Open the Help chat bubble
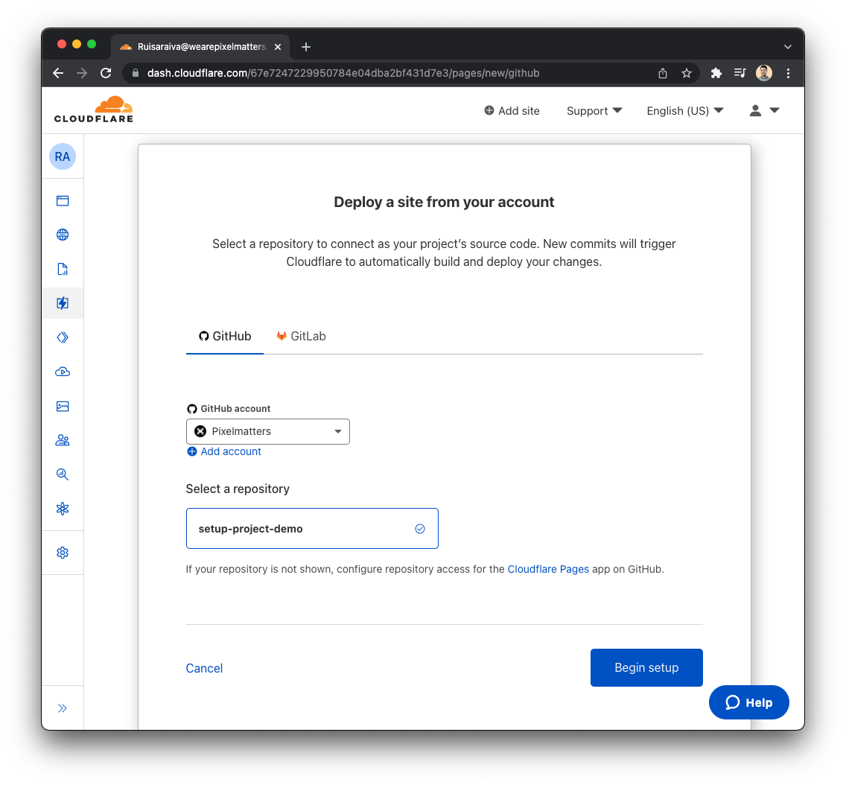846x785 pixels. click(x=749, y=702)
